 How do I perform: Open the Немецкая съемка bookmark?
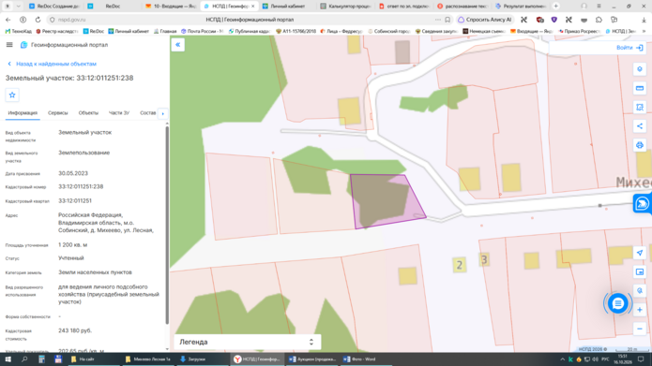coord(485,31)
